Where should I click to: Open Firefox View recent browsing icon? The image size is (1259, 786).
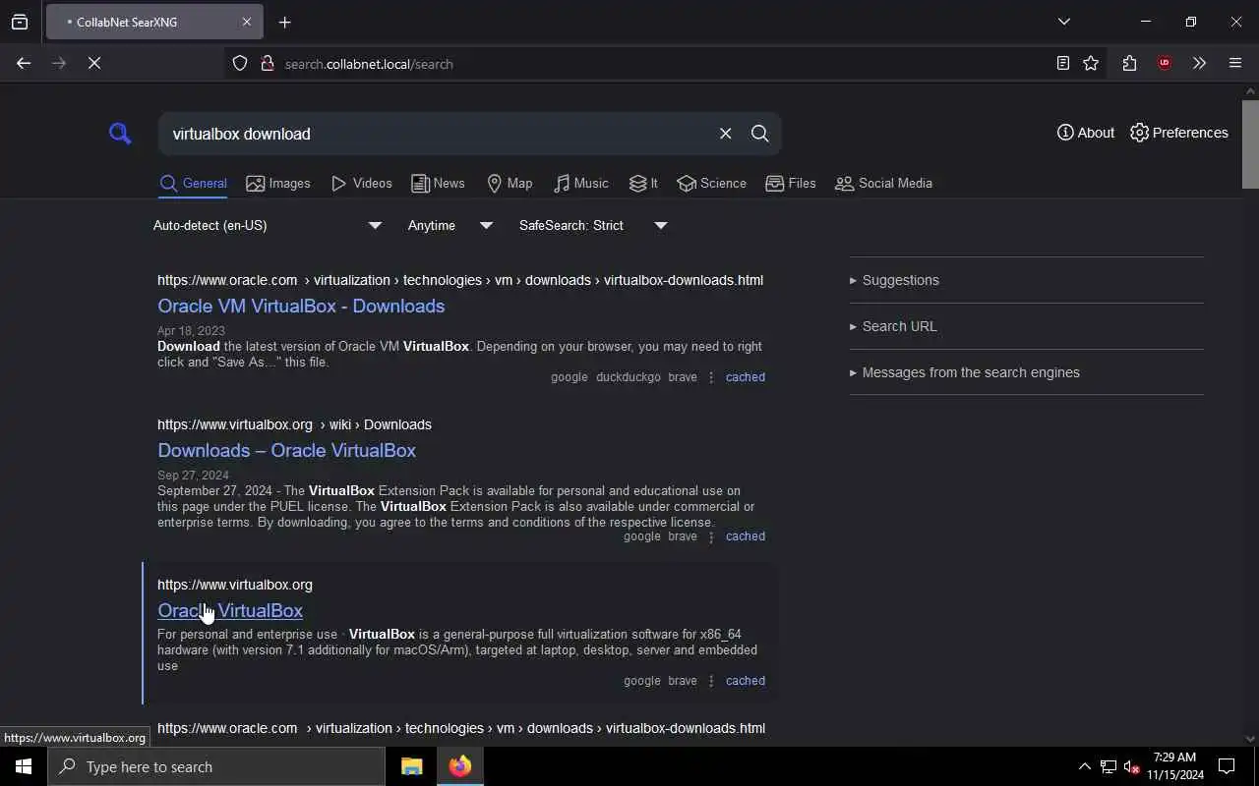click(20, 22)
